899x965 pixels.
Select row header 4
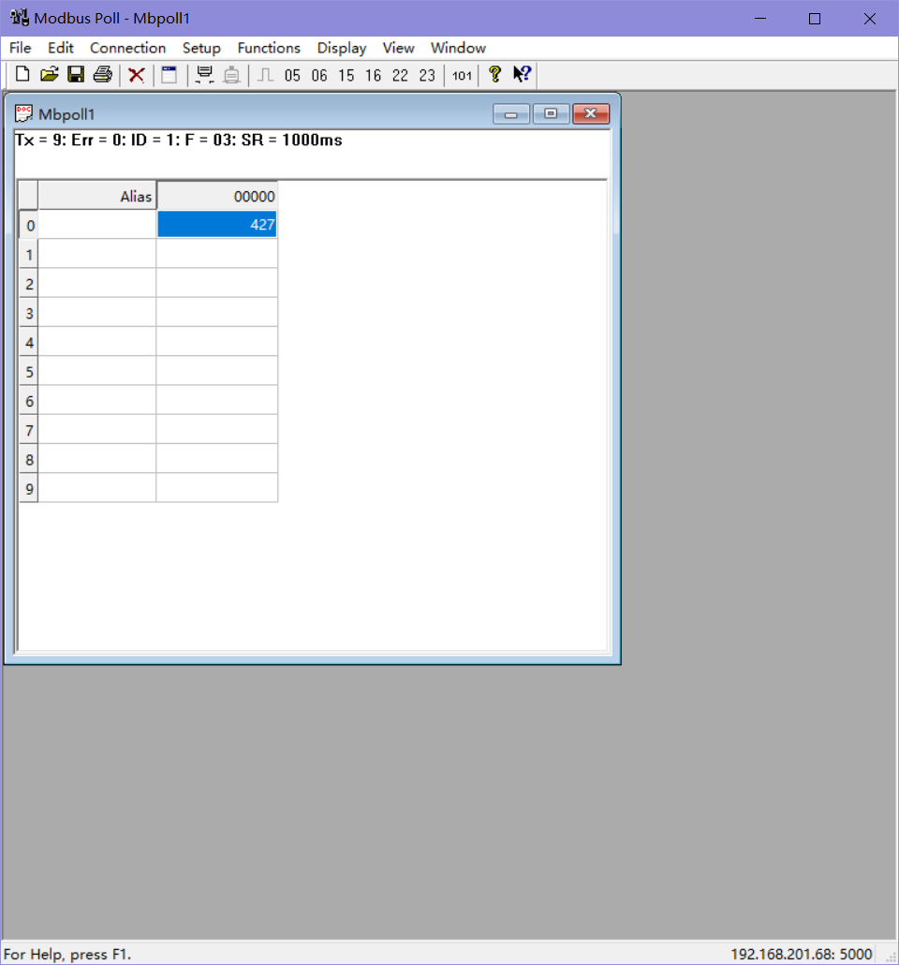tap(29, 342)
